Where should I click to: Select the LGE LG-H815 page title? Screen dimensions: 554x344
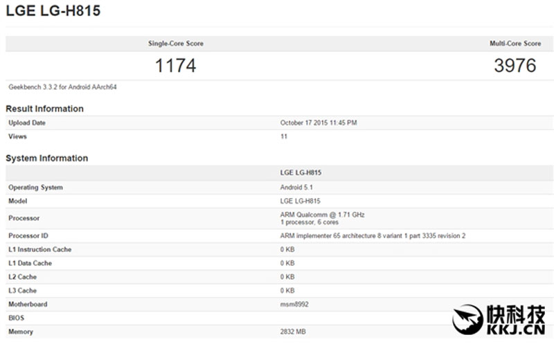tap(53, 10)
